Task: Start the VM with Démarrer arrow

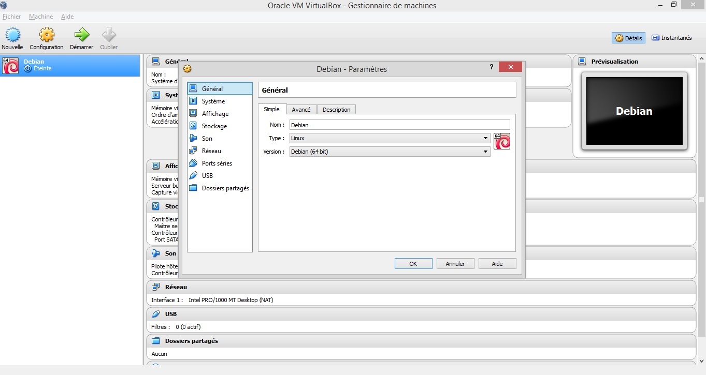Action: coord(81,35)
